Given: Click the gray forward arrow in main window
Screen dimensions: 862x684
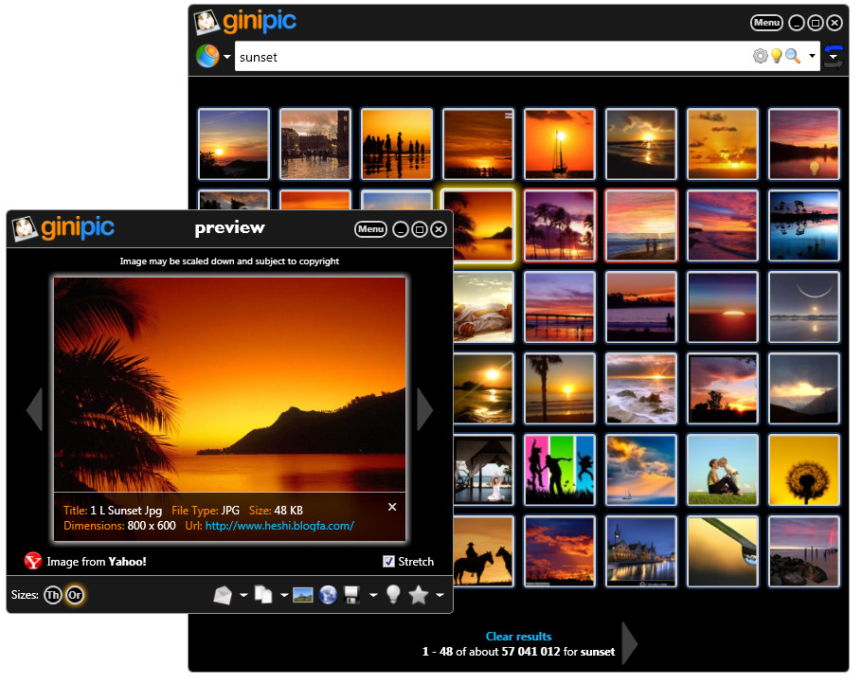Looking at the screenshot, I should (x=834, y=64).
